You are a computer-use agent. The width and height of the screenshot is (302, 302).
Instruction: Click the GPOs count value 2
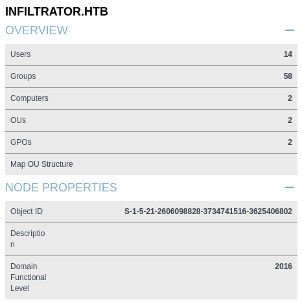290,142
